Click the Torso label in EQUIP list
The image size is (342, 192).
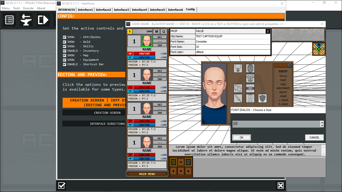283,76
